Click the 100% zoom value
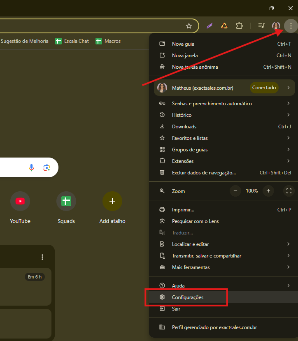Viewport: 298px width, 341px height. coord(251,191)
